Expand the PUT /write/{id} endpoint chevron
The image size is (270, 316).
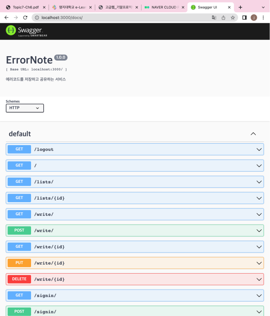(259, 263)
